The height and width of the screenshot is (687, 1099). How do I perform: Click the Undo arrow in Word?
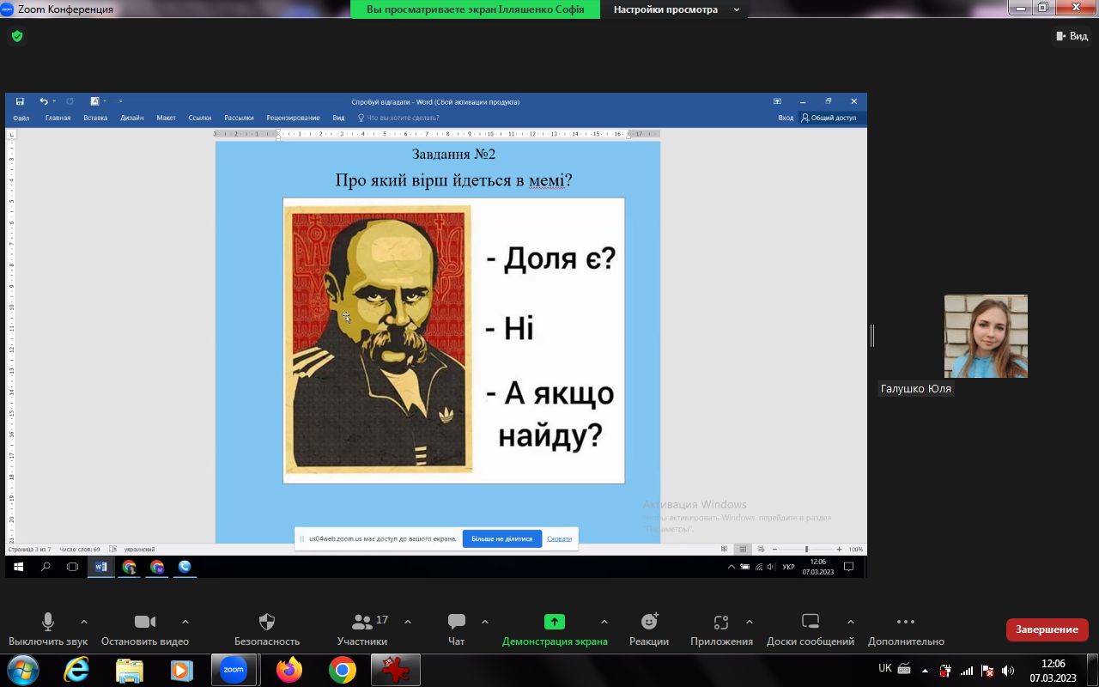point(43,101)
